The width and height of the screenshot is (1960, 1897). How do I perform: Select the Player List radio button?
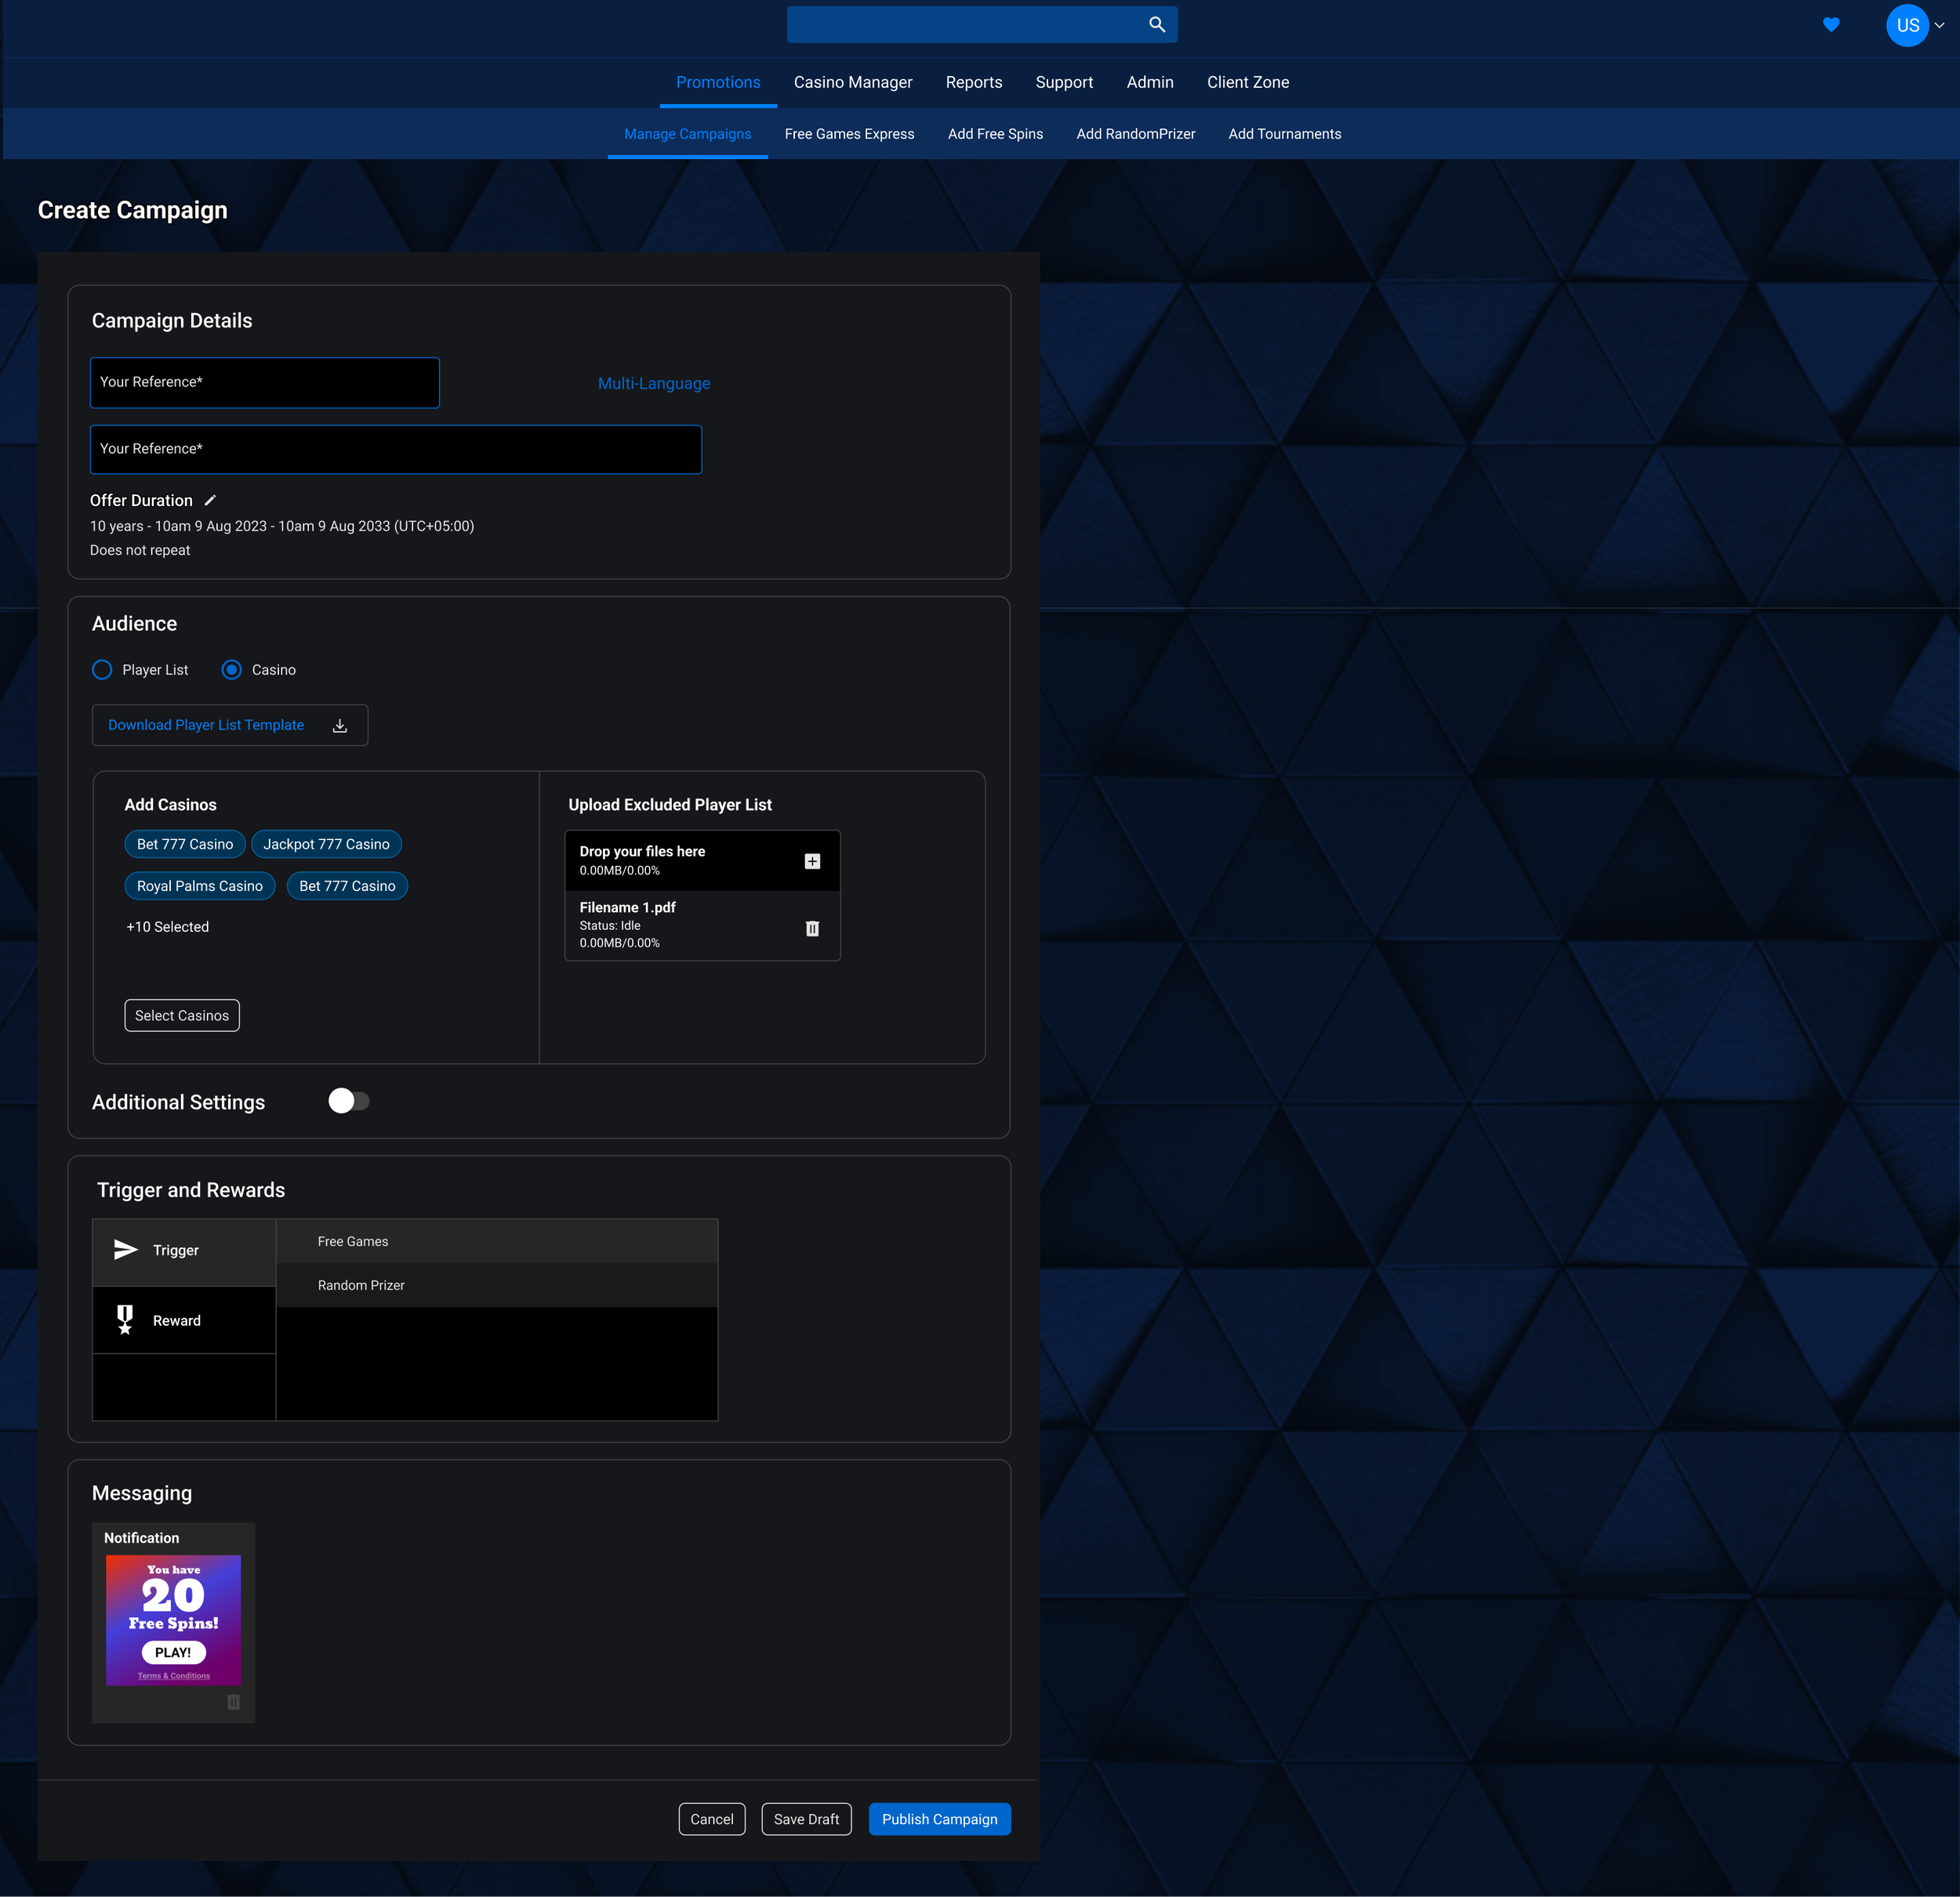(x=102, y=670)
